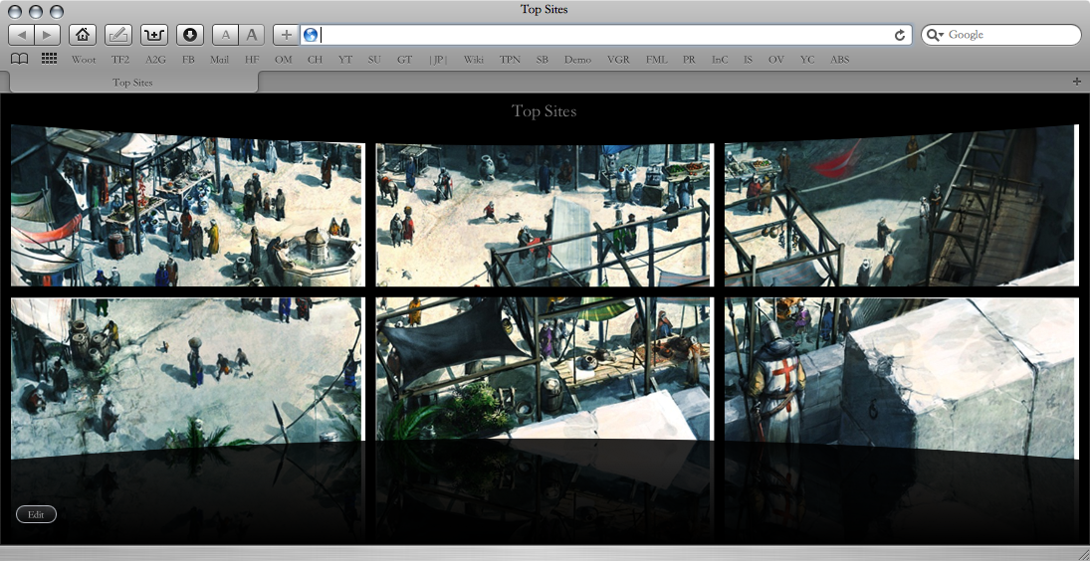Click the plus add bookmark button
The height and width of the screenshot is (561, 1090).
(287, 35)
